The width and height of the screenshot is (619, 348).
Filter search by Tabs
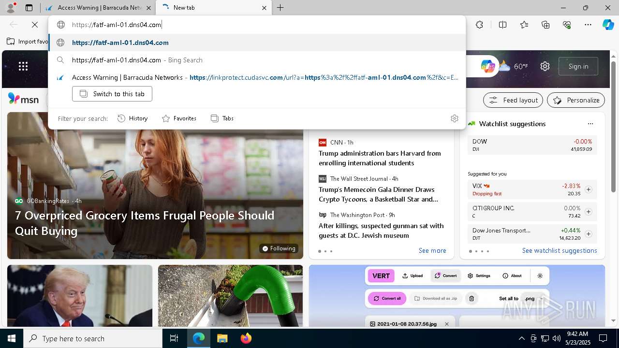coord(222,118)
